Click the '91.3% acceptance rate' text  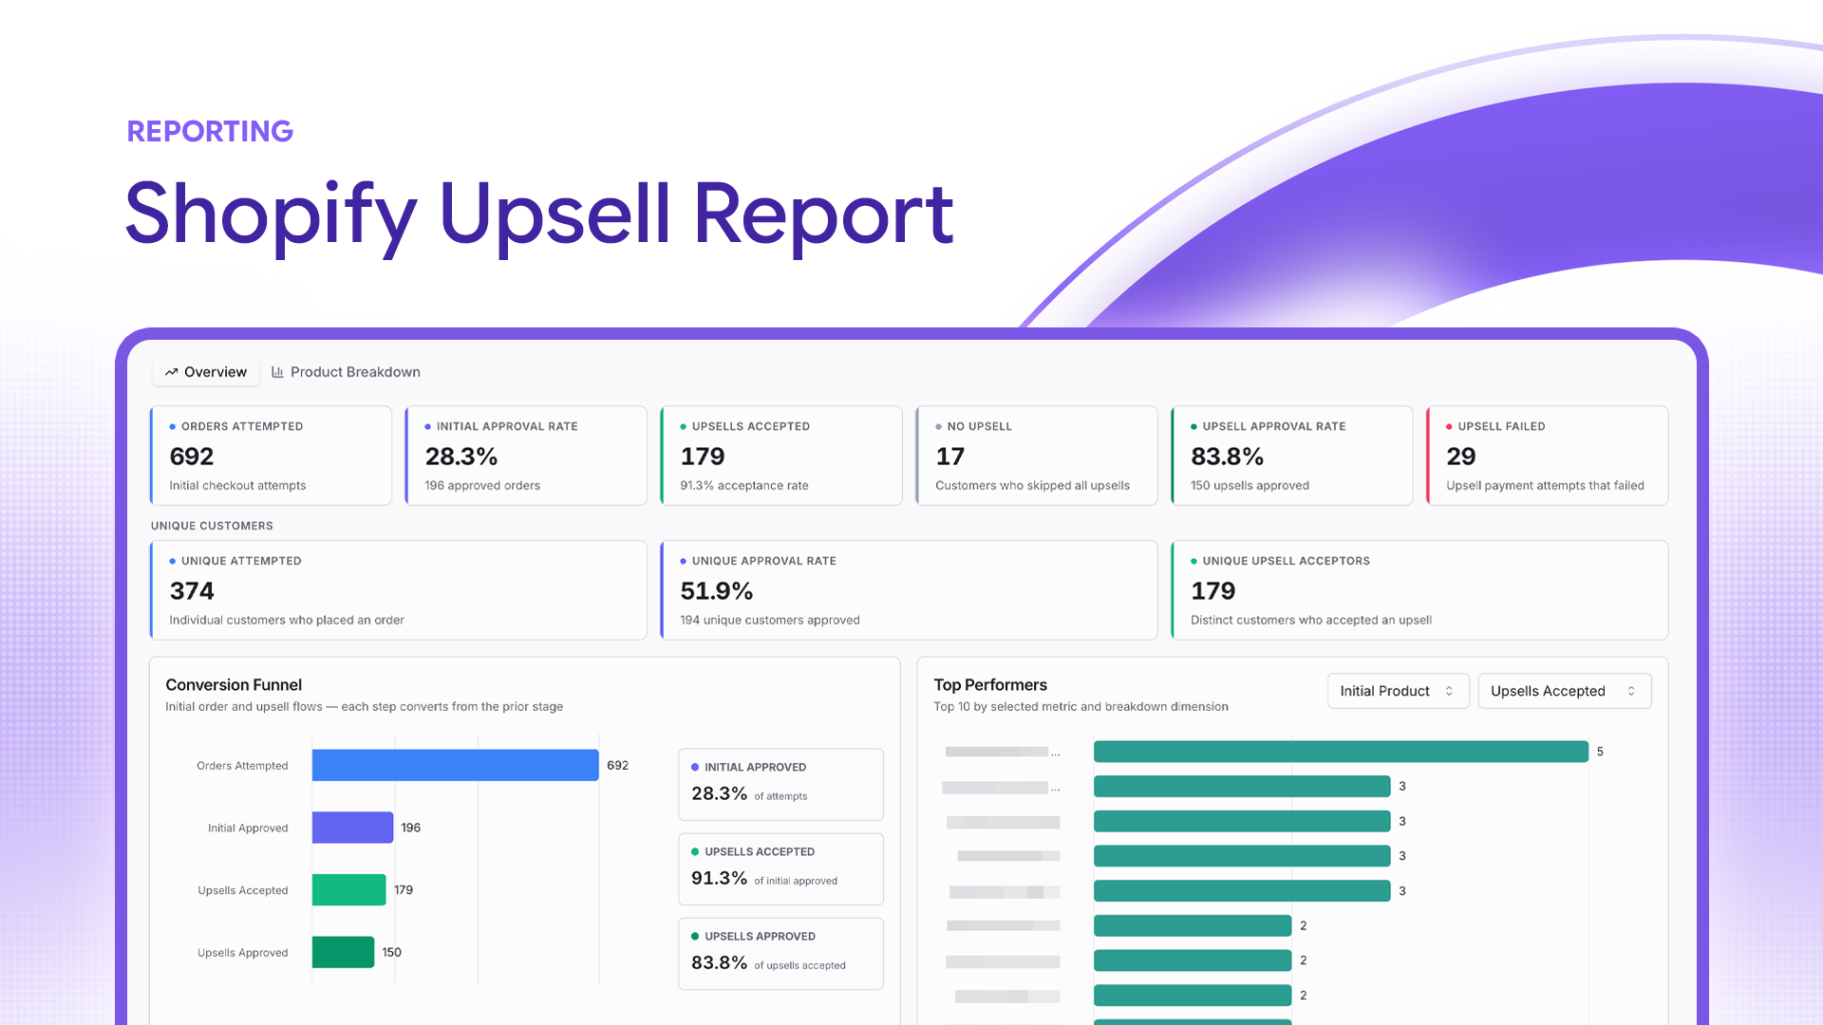(744, 485)
